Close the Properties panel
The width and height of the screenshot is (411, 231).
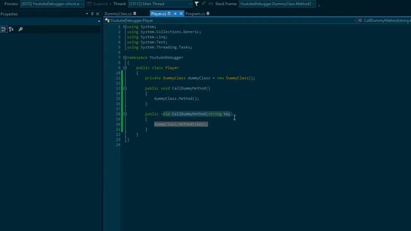[98, 13]
